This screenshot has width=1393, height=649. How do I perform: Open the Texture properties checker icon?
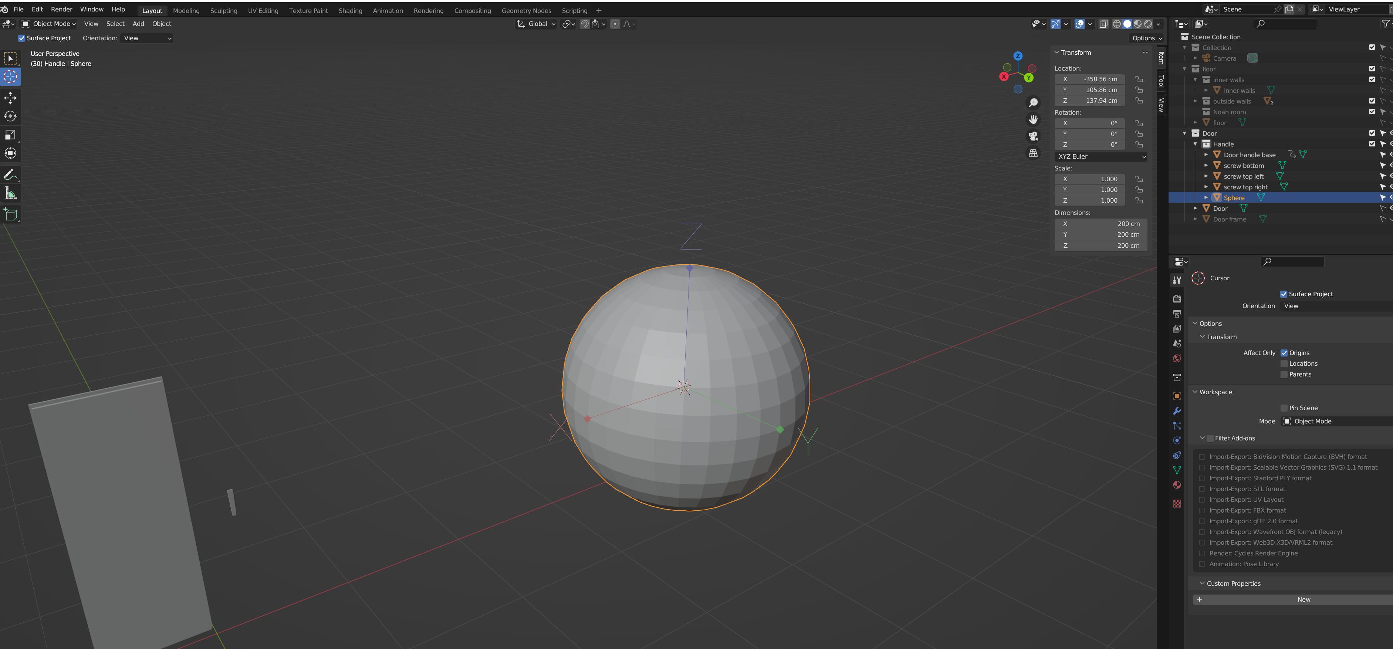point(1177,504)
